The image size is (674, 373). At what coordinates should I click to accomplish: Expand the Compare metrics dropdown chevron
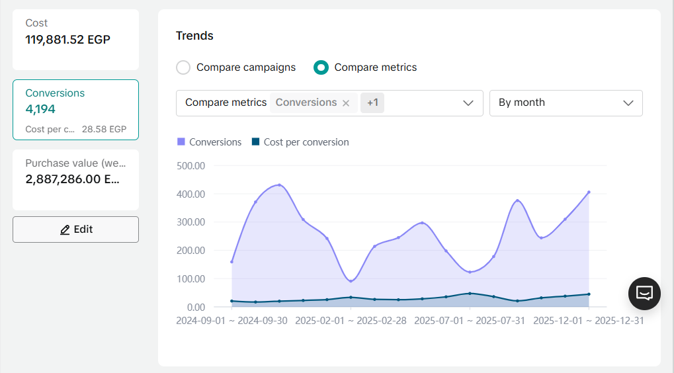tap(468, 103)
